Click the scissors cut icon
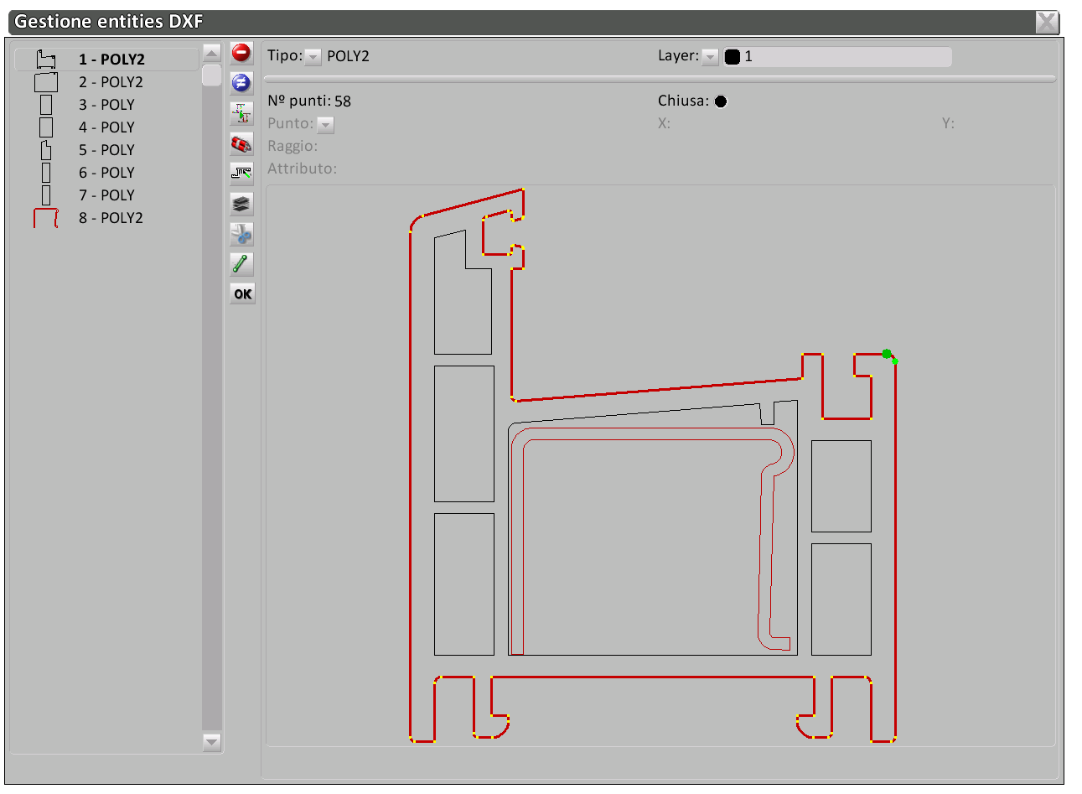The height and width of the screenshot is (794, 1082). pos(241,234)
